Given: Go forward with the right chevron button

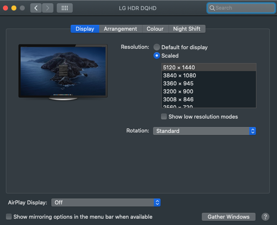Looking at the screenshot, I should click(x=47, y=8).
